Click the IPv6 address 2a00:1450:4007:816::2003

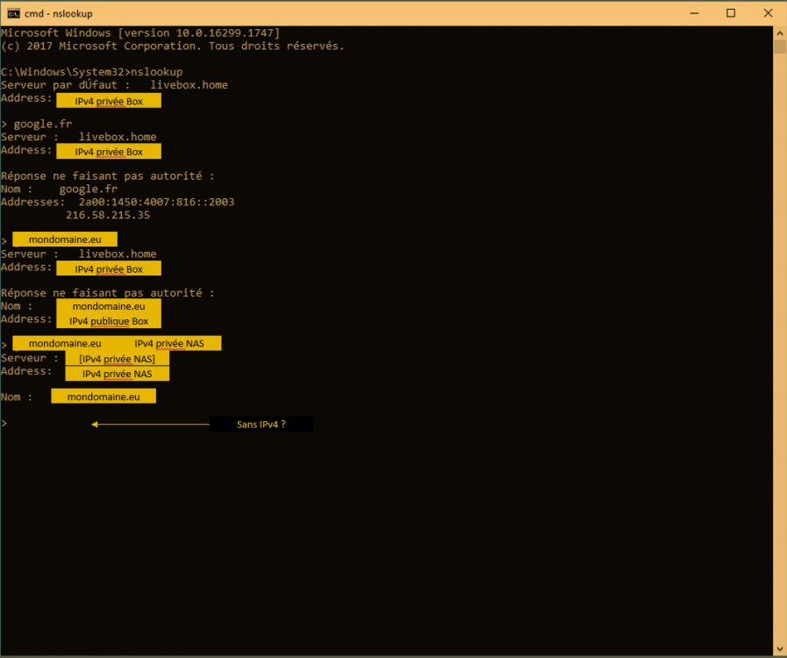[156, 202]
